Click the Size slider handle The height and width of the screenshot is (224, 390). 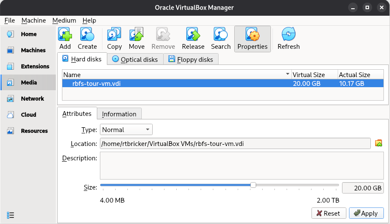tap(253, 185)
